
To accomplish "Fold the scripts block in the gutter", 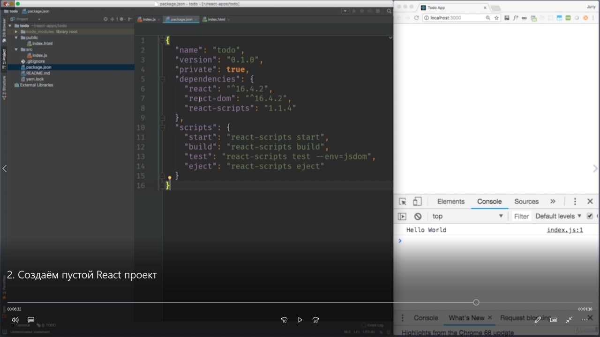I will coord(162,127).
